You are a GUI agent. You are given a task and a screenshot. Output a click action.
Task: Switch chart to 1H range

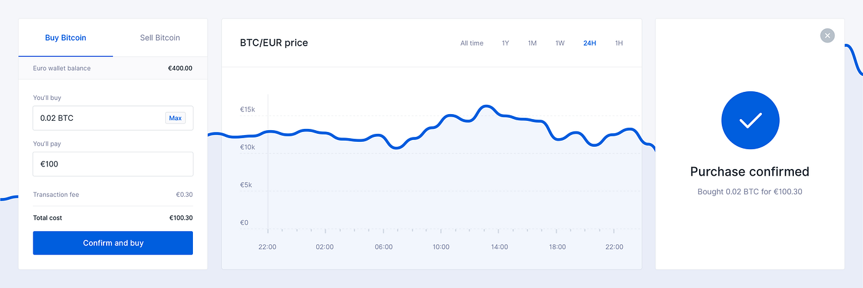[x=619, y=43]
